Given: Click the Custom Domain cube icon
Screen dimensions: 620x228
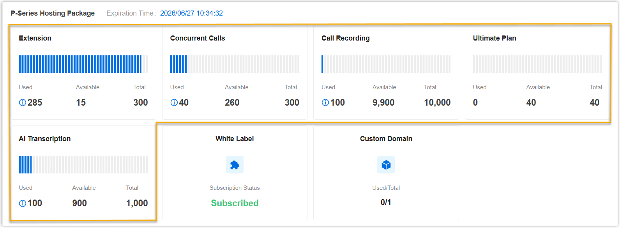Looking at the screenshot, I should 386,165.
